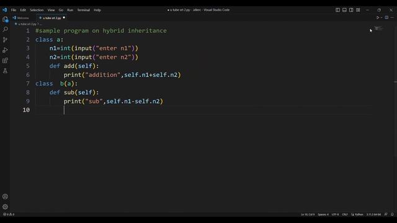Click the 'enter n2' input line

(x=94, y=57)
